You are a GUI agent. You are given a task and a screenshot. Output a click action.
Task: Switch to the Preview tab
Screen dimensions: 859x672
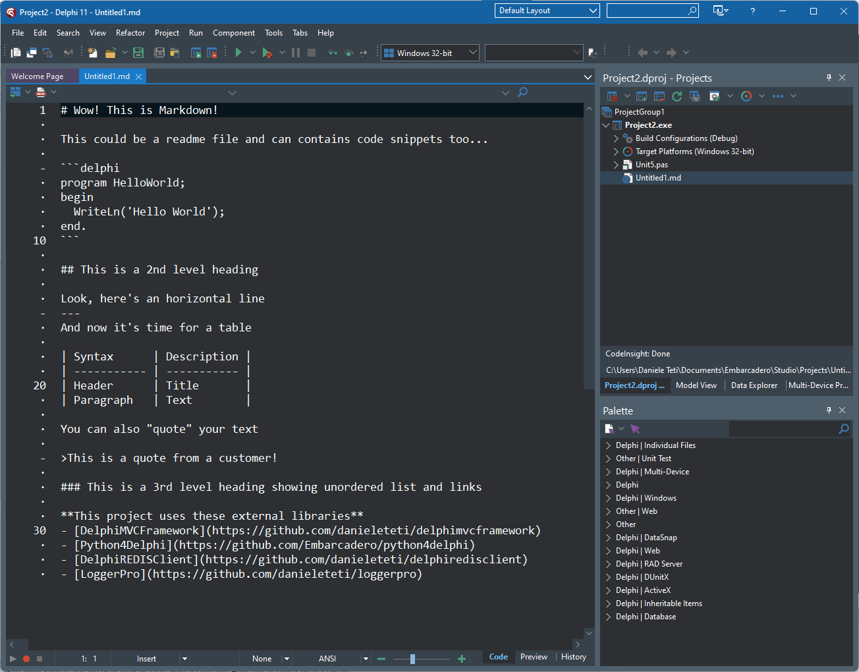click(x=534, y=657)
